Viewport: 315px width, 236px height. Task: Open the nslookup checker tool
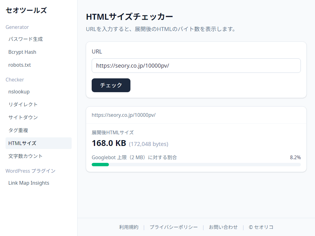pos(19,92)
